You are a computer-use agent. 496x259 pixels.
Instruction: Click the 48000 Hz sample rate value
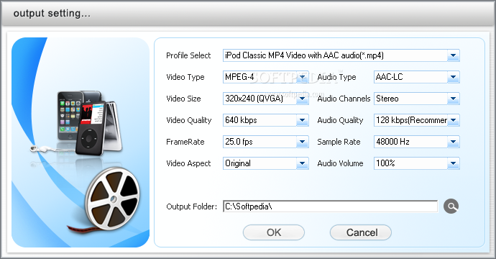[392, 142]
